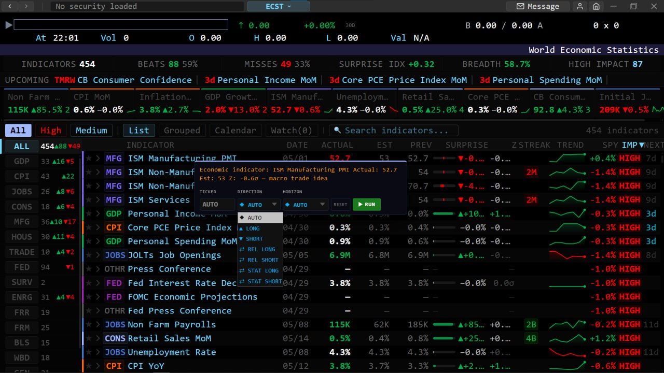Sort by SURPRISE column header
This screenshot has height=373, width=664.
(x=466, y=145)
